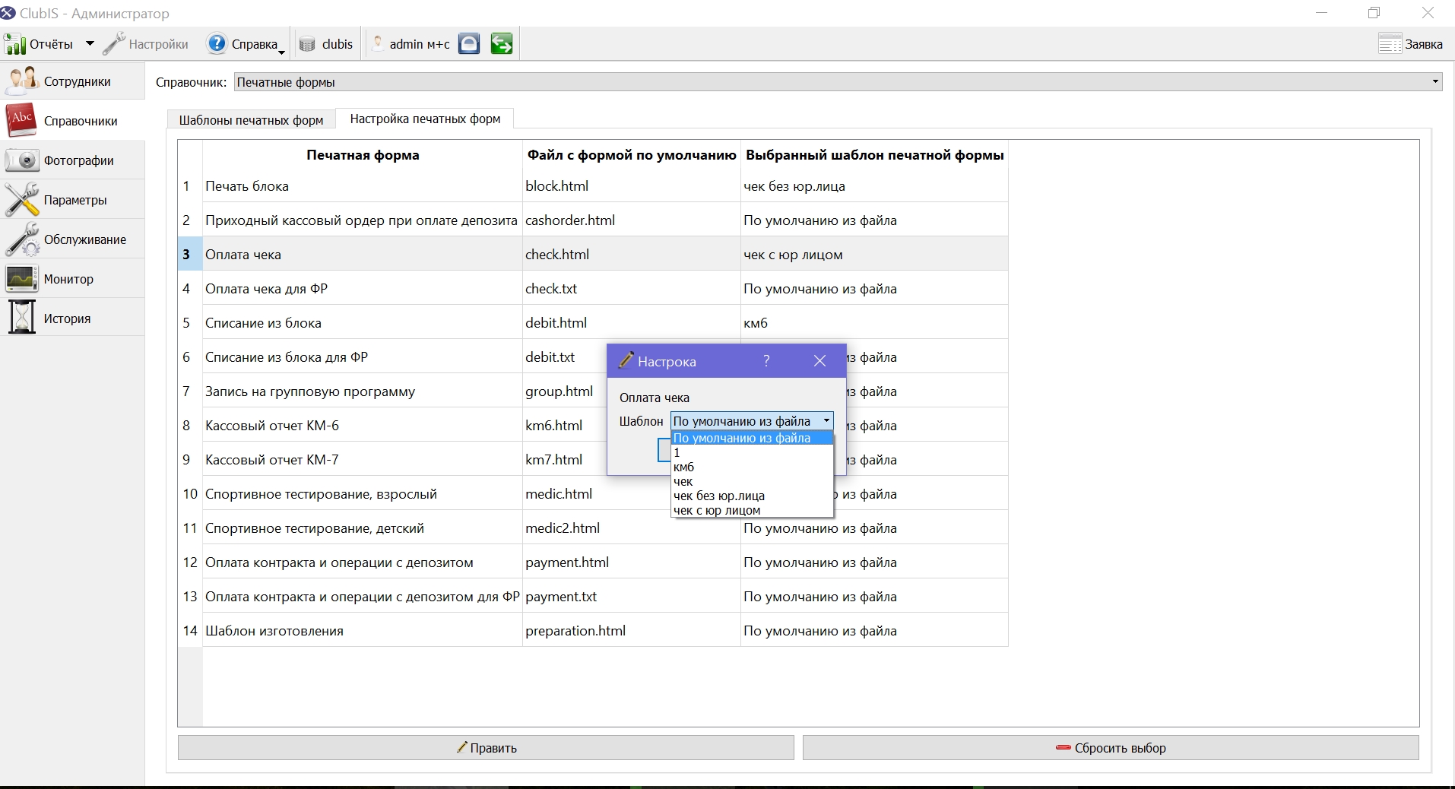Click the green switch-user arrow icon
1455x789 pixels.
(501, 44)
